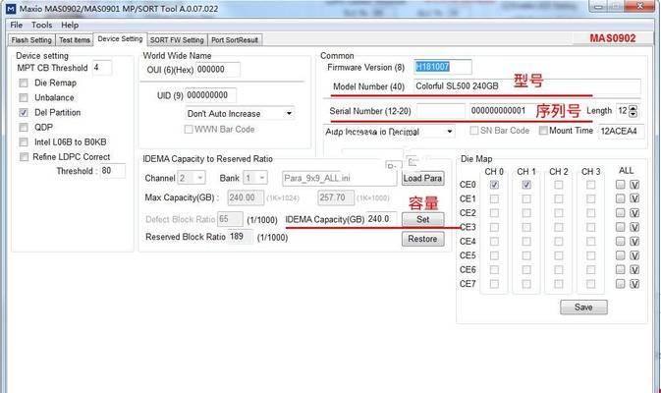Click the Load Para button
The height and width of the screenshot is (393, 661).
pyautogui.click(x=422, y=179)
